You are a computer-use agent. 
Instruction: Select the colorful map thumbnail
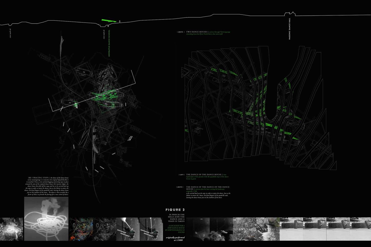[x=81, y=229]
